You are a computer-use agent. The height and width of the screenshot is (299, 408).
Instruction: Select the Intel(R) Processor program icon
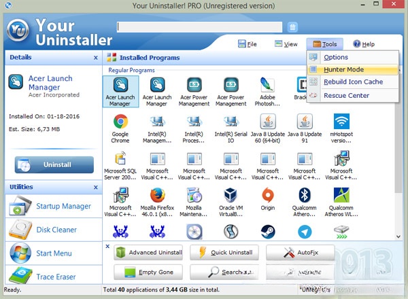[x=194, y=128]
